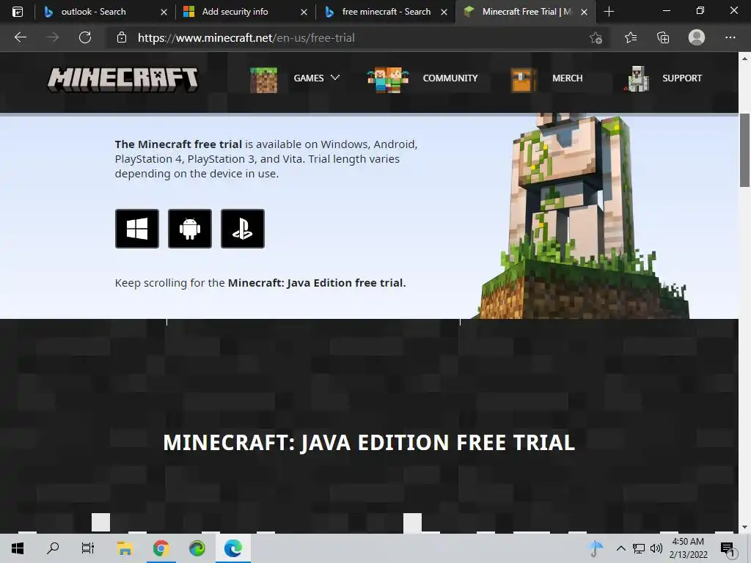Screen dimensions: 751x563
Task: Open the Games menu item
Action: tap(309, 78)
